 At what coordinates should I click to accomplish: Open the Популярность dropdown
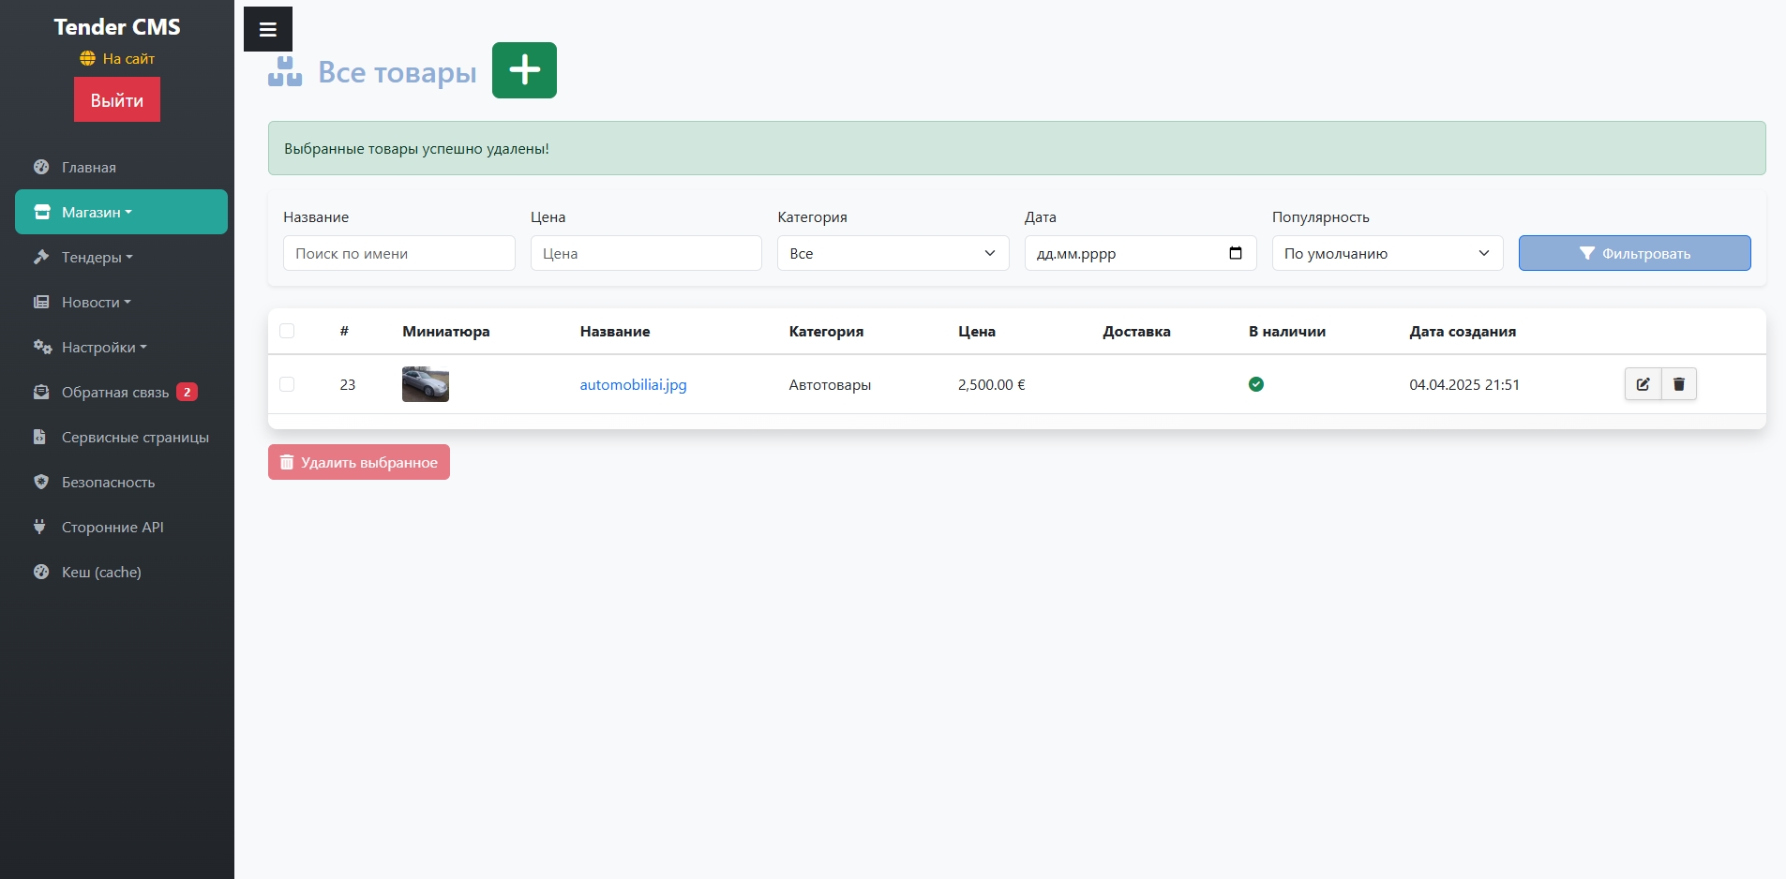click(1386, 253)
